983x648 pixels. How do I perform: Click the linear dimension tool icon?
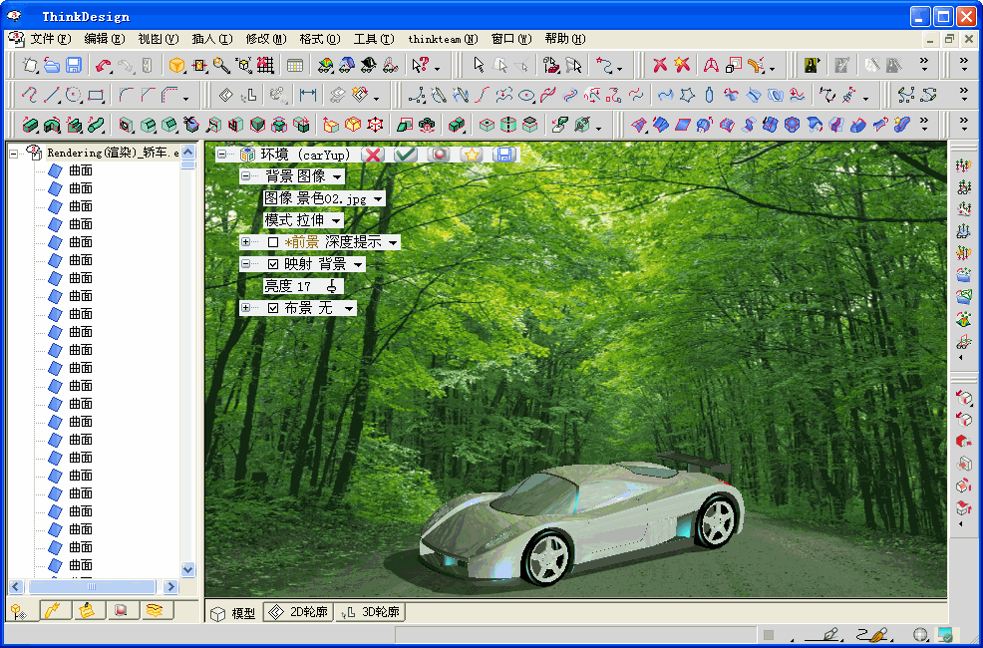[x=308, y=96]
